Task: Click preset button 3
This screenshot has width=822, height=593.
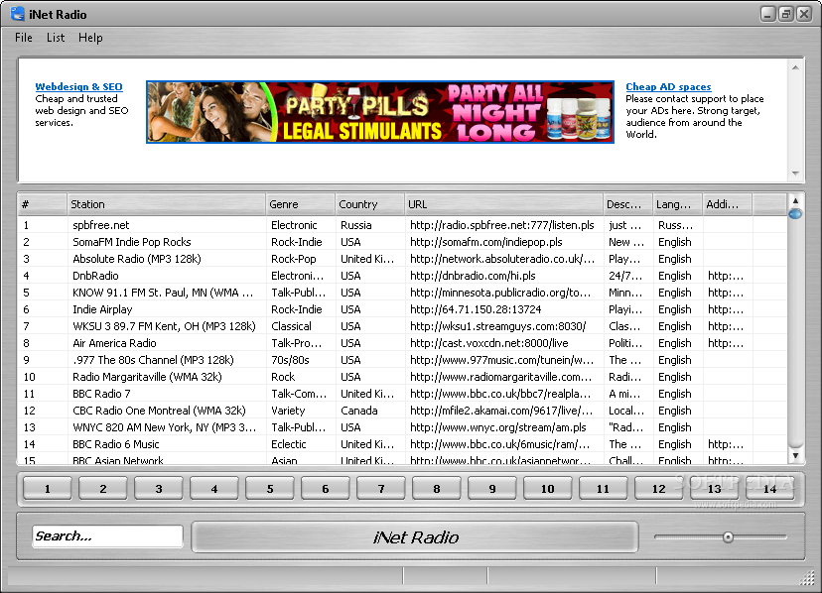Action: (x=158, y=489)
